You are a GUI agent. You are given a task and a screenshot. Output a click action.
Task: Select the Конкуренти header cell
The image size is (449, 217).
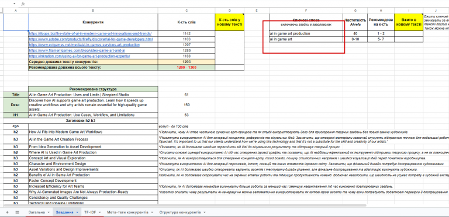(93, 22)
